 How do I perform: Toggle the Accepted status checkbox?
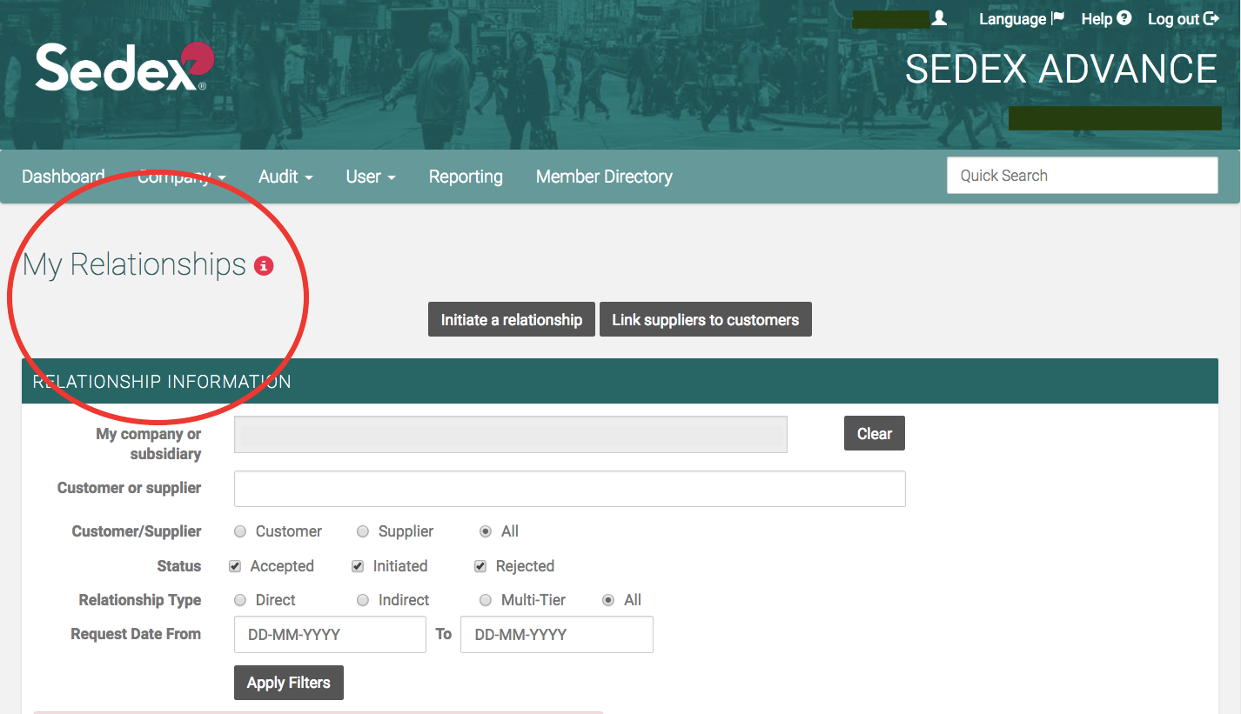click(235, 566)
